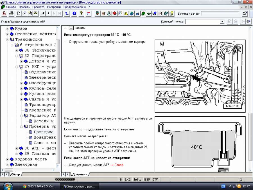Click the blank page toolbar icon
This screenshot has height=190, width=253.
coord(19,14)
